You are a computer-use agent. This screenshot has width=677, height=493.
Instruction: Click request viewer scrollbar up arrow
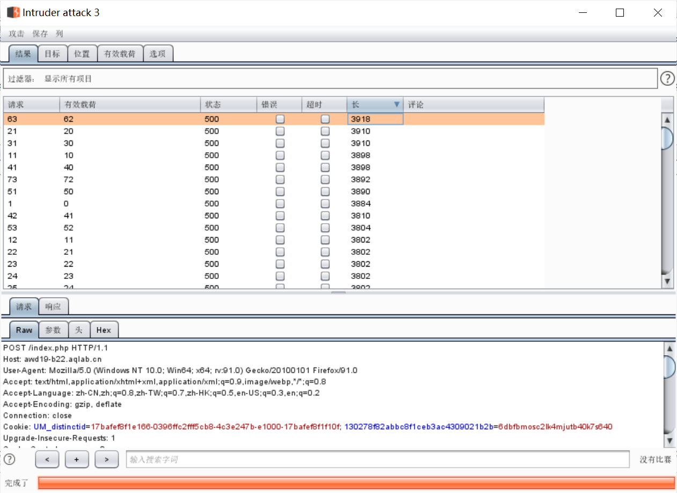coord(669,349)
